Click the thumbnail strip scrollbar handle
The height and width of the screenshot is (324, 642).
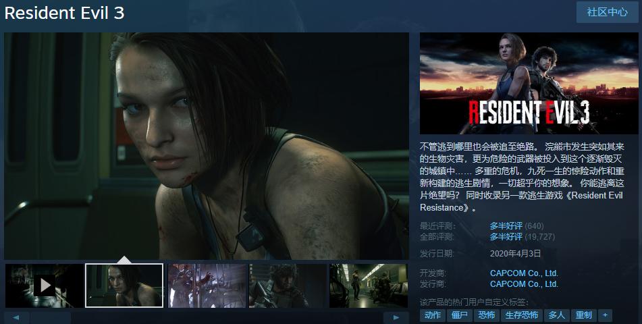51,317
